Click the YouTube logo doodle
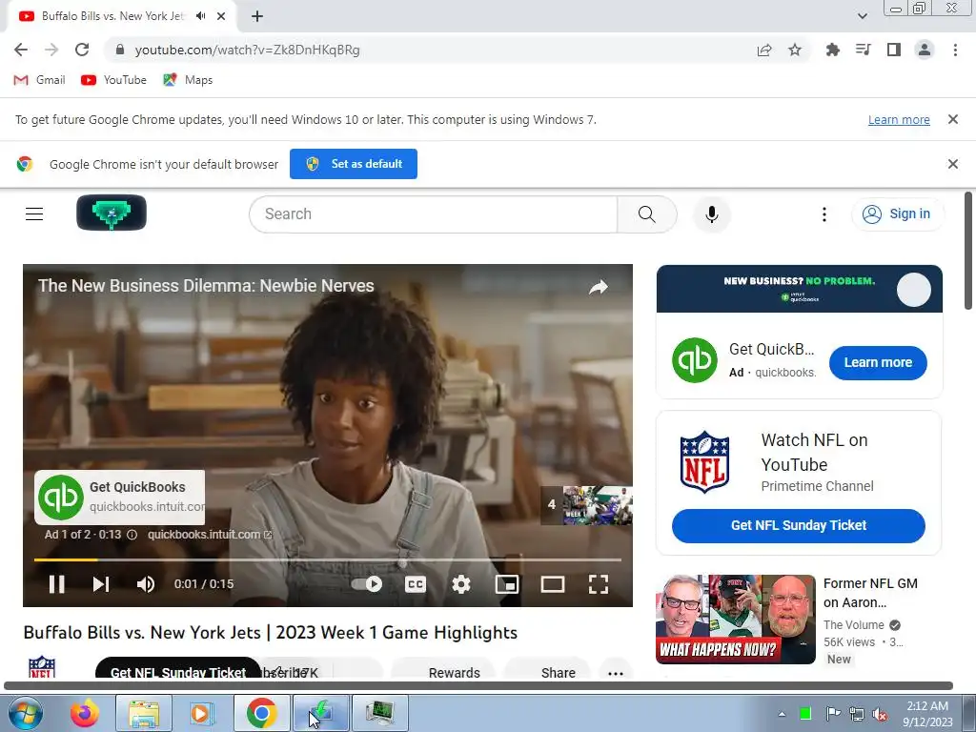 (x=112, y=213)
